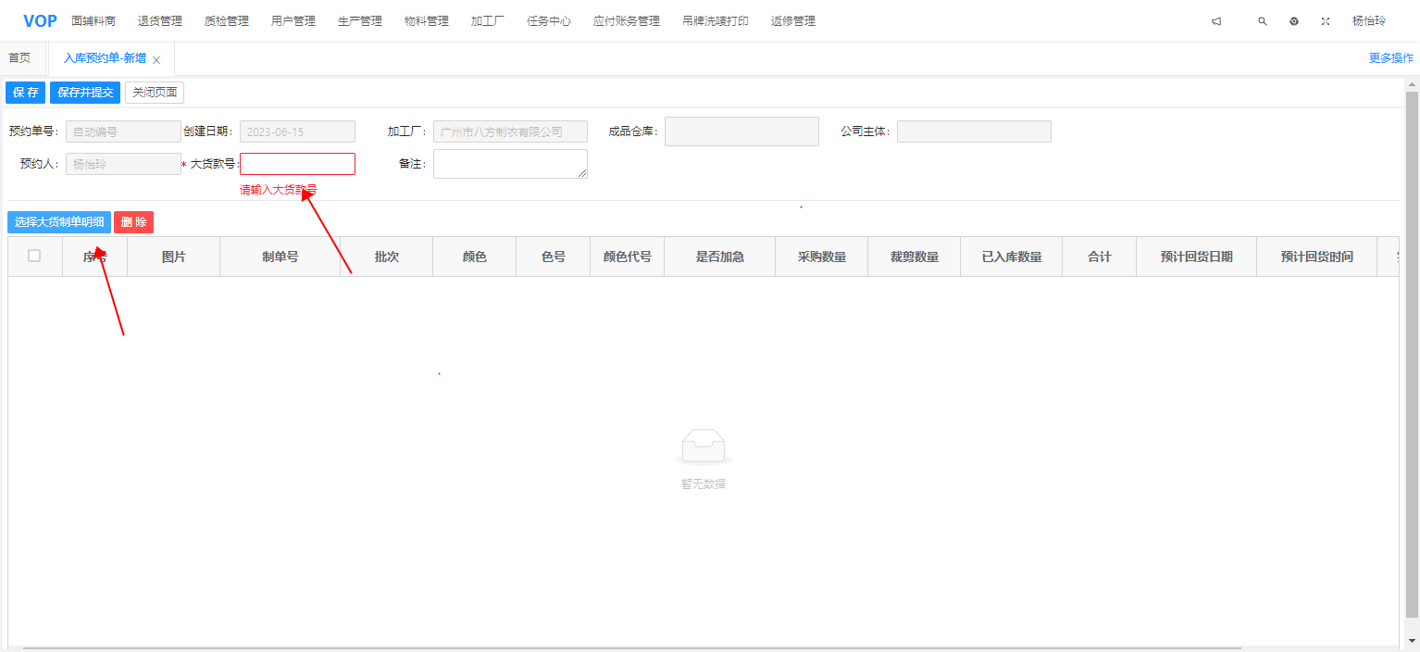
Task: Click the megaphone announcement icon
Action: 1216,21
